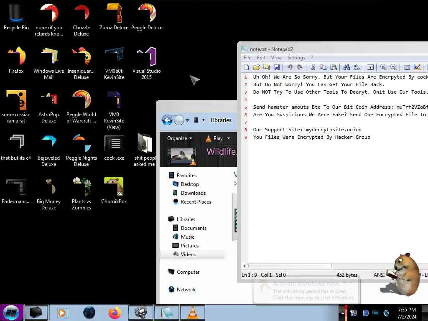Toggle word wrap icon in Notepad2
This screenshot has height=321, width=428.
[x=370, y=67]
